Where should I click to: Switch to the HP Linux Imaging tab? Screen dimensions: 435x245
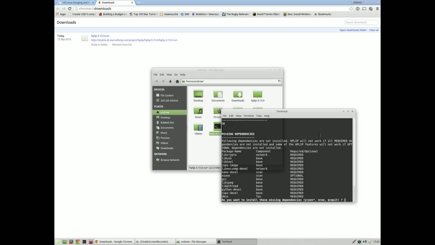76,2
